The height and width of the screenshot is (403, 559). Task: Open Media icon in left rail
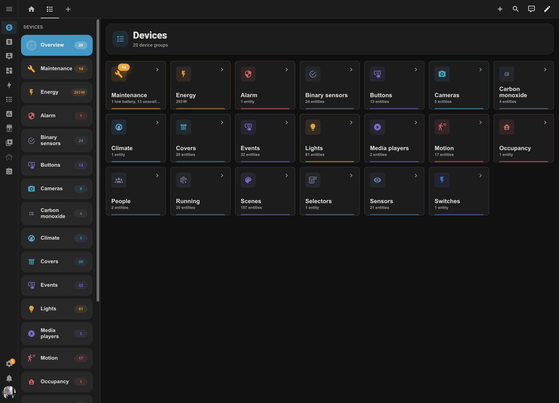point(9,143)
